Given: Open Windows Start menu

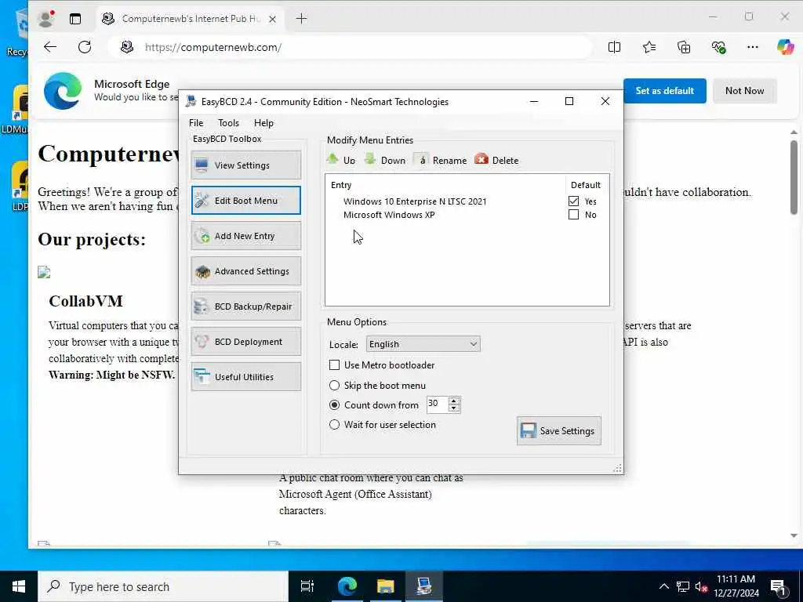Looking at the screenshot, I should click(x=19, y=586).
